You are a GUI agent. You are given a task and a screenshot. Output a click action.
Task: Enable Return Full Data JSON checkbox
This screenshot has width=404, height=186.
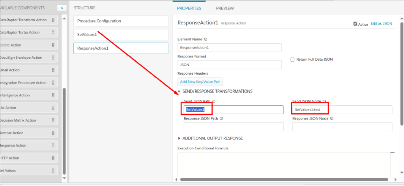(292, 60)
